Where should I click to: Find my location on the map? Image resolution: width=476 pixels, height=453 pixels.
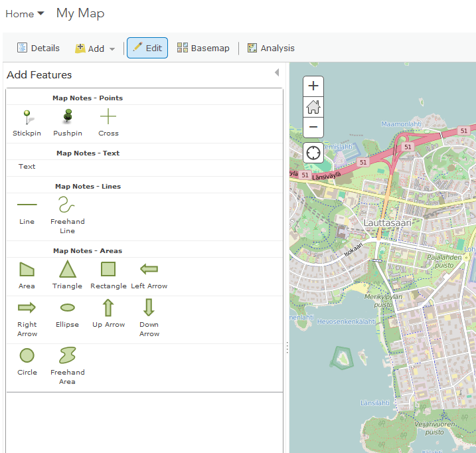(313, 153)
